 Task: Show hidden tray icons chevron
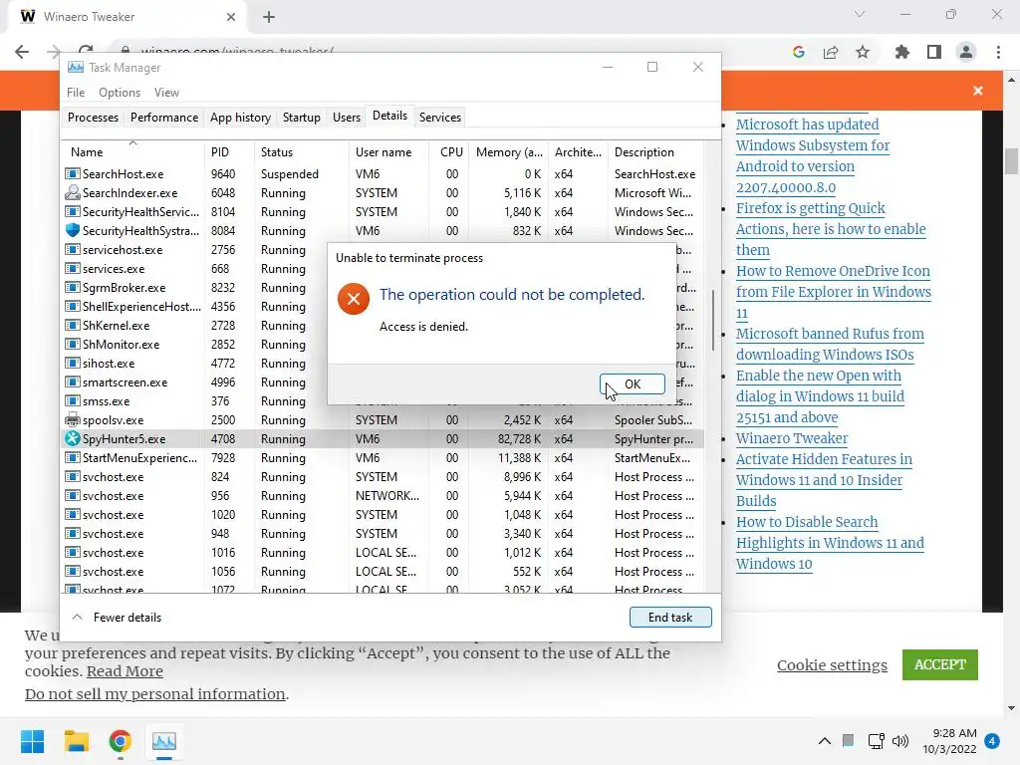tap(824, 741)
